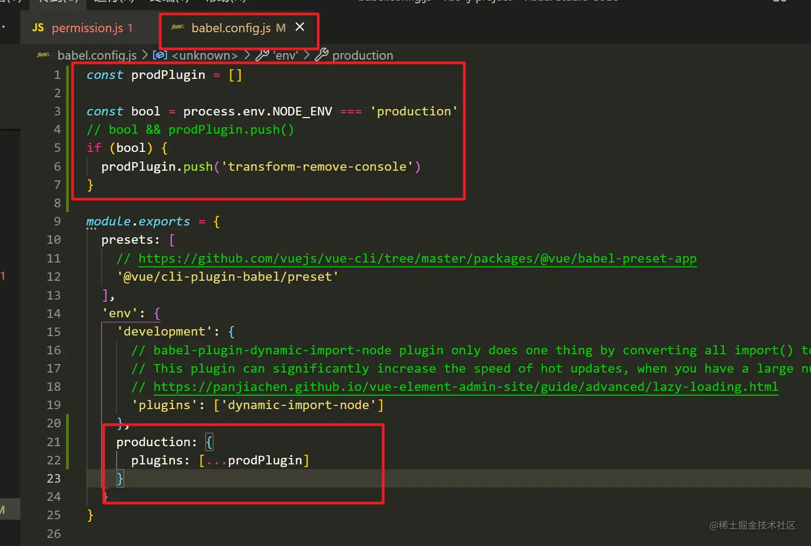Click line number 14 in the gutter
The image size is (811, 546).
click(x=54, y=314)
